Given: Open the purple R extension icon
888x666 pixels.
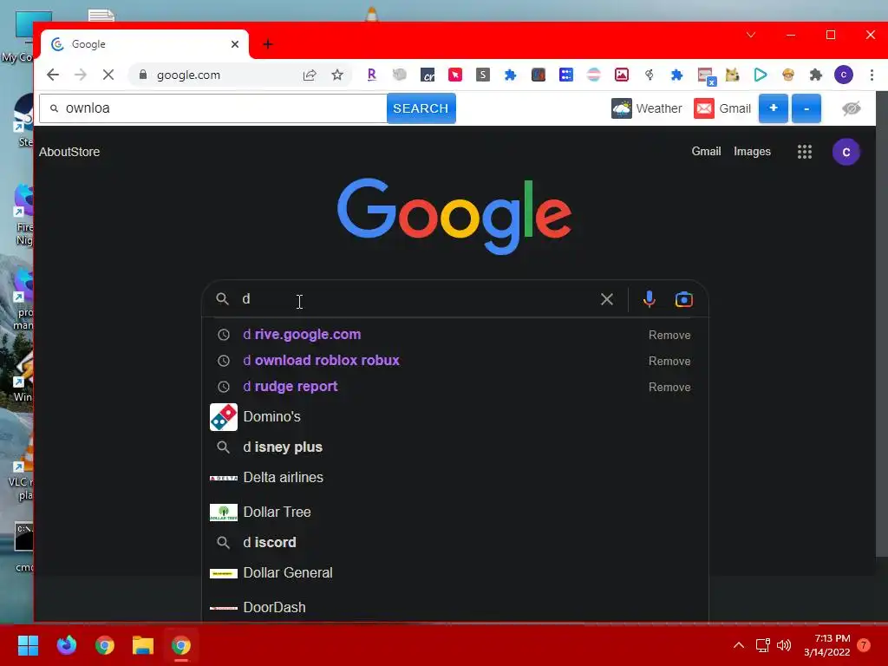Looking at the screenshot, I should 371,75.
